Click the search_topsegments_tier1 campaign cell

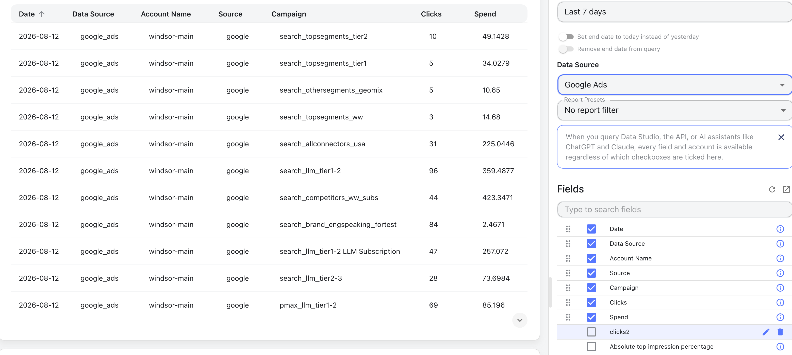point(323,63)
